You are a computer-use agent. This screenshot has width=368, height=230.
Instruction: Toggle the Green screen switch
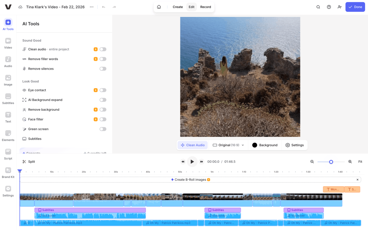(103, 129)
